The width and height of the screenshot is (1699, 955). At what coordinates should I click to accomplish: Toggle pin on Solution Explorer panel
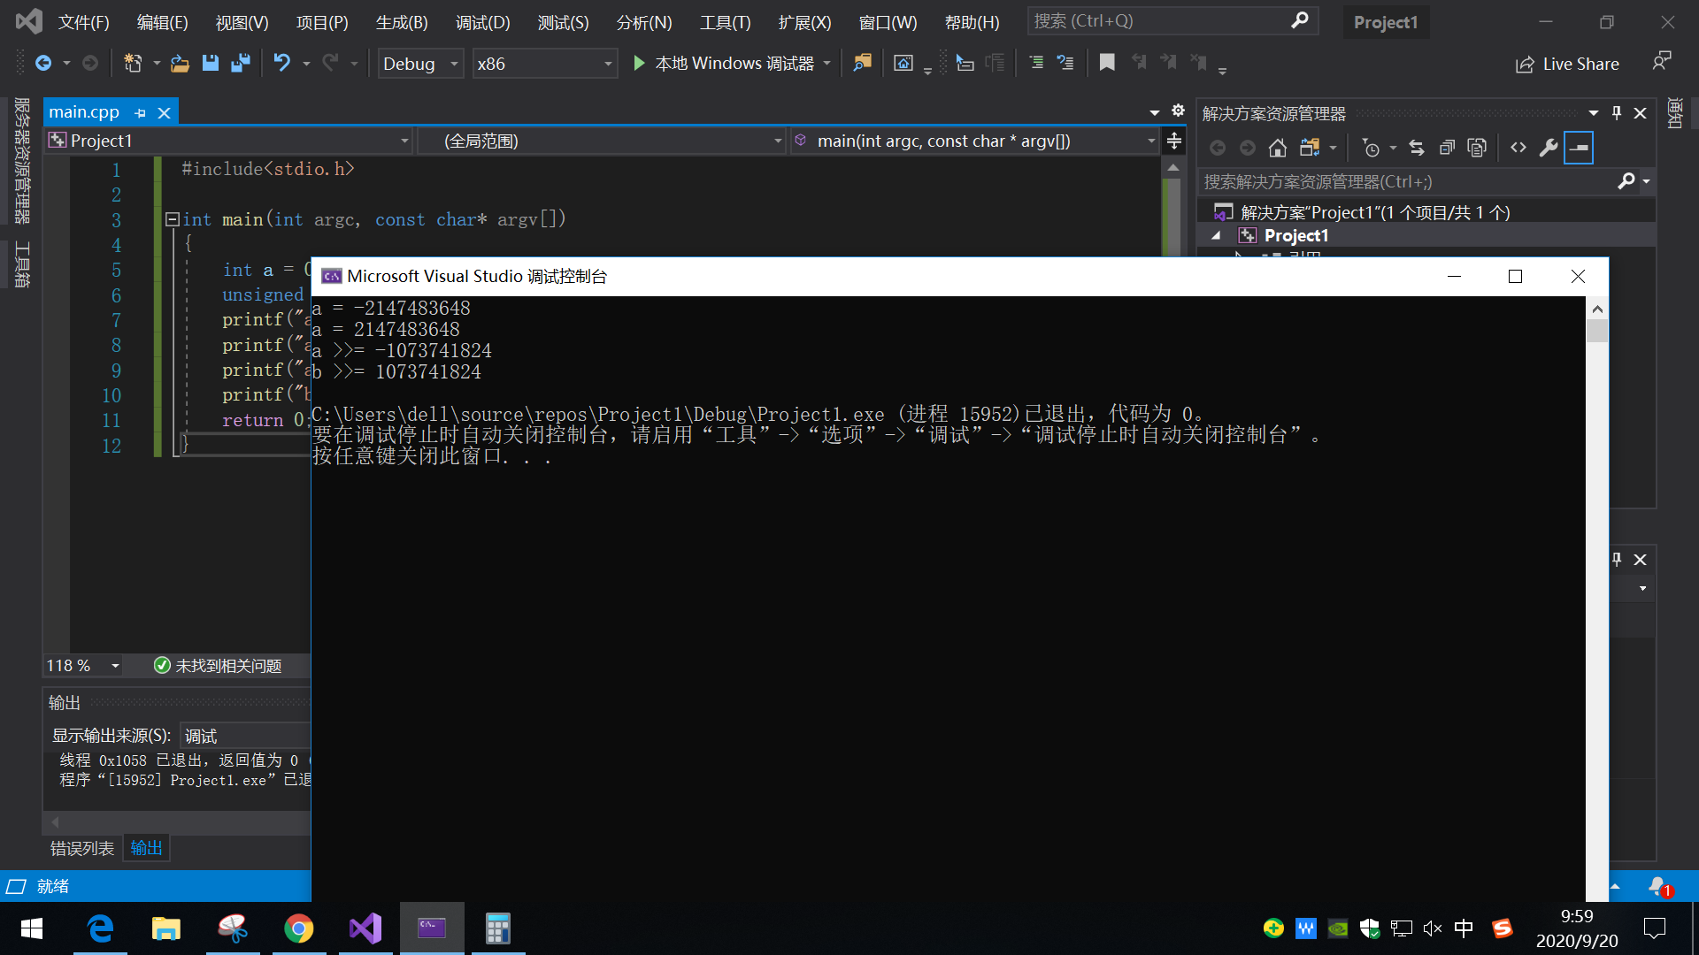pyautogui.click(x=1617, y=113)
